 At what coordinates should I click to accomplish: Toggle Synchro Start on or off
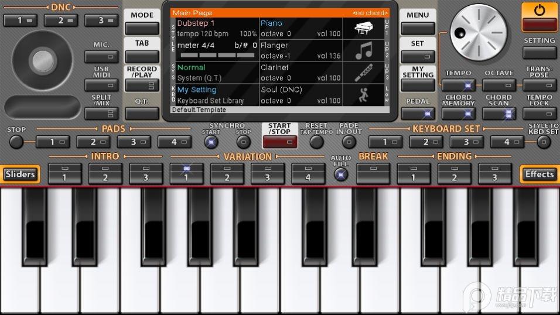tap(211, 142)
